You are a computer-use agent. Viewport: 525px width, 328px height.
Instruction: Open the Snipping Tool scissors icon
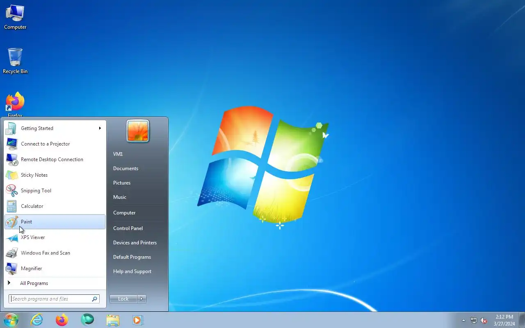pos(11,191)
